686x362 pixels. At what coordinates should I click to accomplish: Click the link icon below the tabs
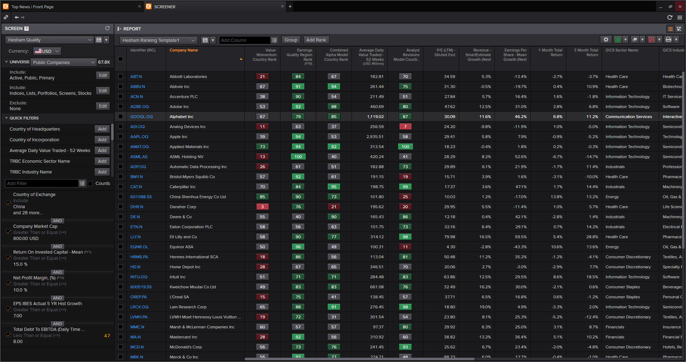click(6, 18)
